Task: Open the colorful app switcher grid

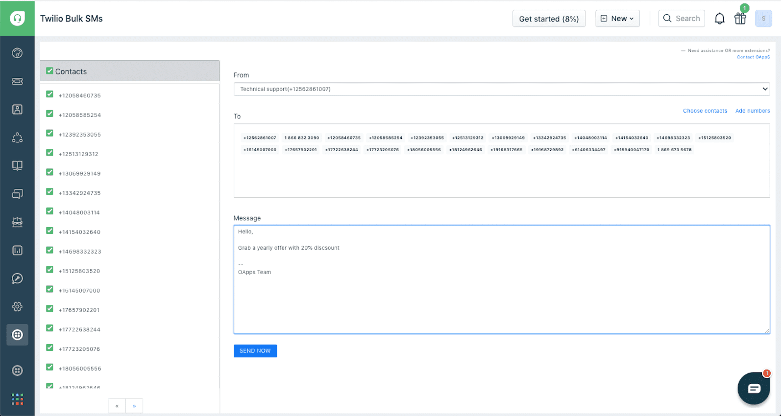Action: coord(17,399)
